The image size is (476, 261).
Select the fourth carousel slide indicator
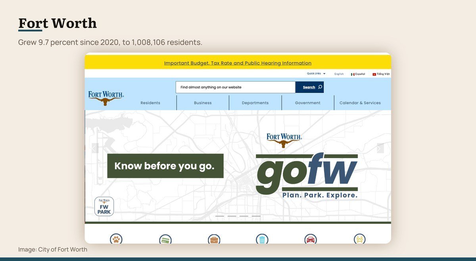click(256, 216)
